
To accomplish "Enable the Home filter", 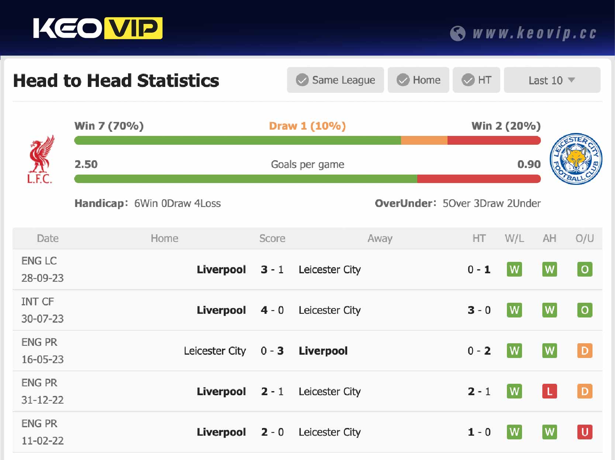I will pos(418,80).
